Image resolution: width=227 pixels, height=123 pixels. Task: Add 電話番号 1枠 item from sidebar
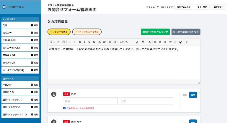34,55
